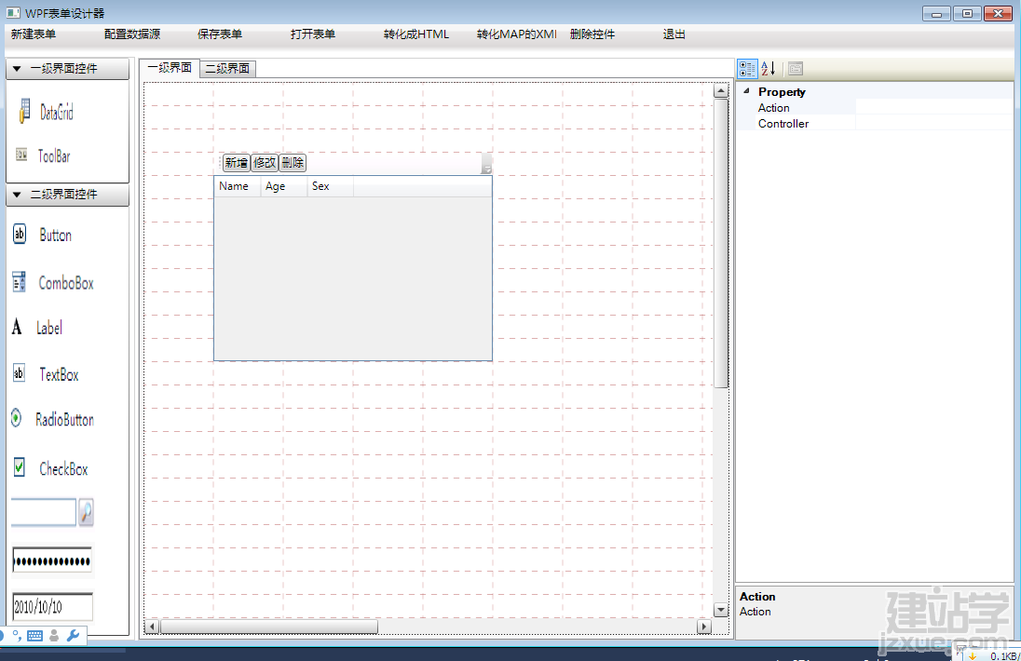Image resolution: width=1021 pixels, height=661 pixels.
Task: Click the 转化MAP的XMl menu item
Action: 517,34
